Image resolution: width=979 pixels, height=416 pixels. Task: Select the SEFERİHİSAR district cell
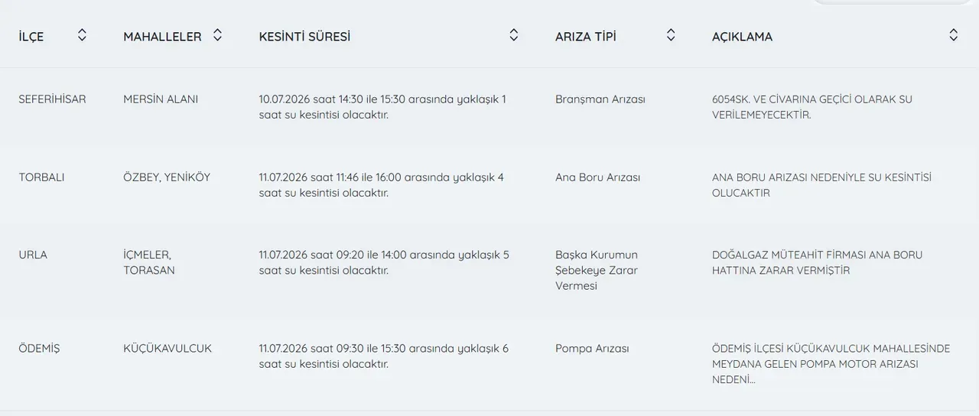53,99
